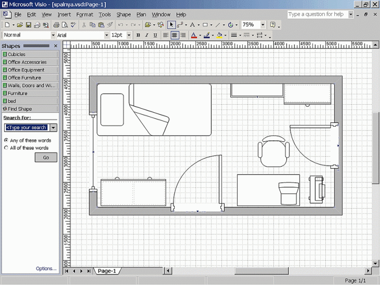Open the Format menu

coord(85,15)
